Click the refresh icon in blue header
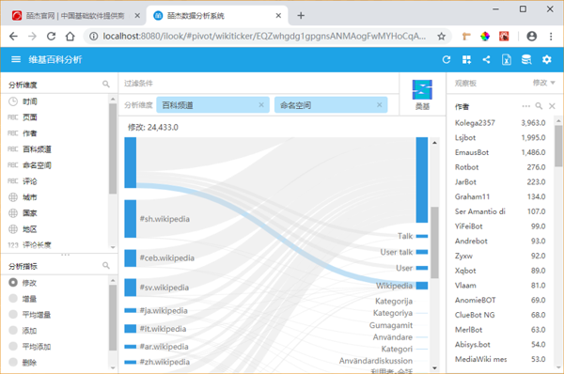This screenshot has height=374, width=564. [446, 60]
